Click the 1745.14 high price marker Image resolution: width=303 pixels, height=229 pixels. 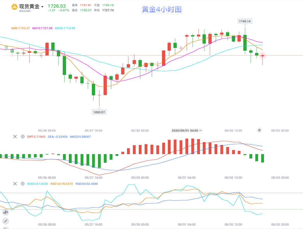coord(245,21)
